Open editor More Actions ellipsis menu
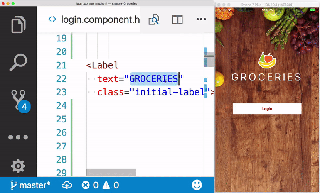 (x=201, y=19)
